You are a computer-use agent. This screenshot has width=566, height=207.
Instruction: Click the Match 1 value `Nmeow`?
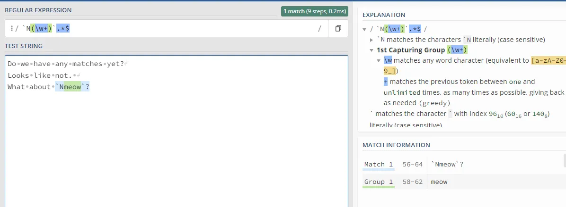click(447, 165)
